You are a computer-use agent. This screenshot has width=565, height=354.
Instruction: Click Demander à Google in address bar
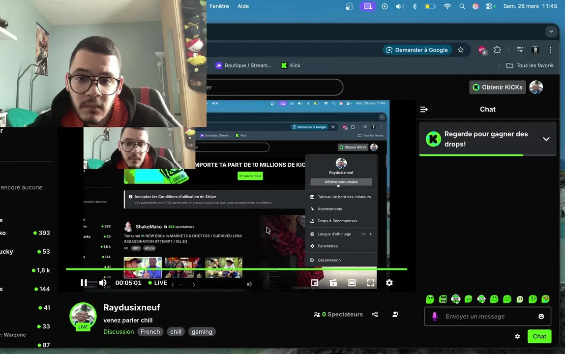[x=417, y=50]
